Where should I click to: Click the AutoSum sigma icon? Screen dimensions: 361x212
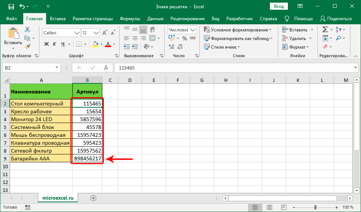pos(325,30)
